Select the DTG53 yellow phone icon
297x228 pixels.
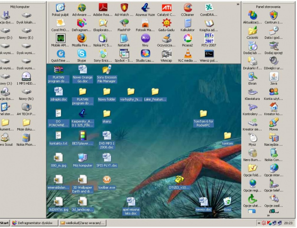coord(179,183)
